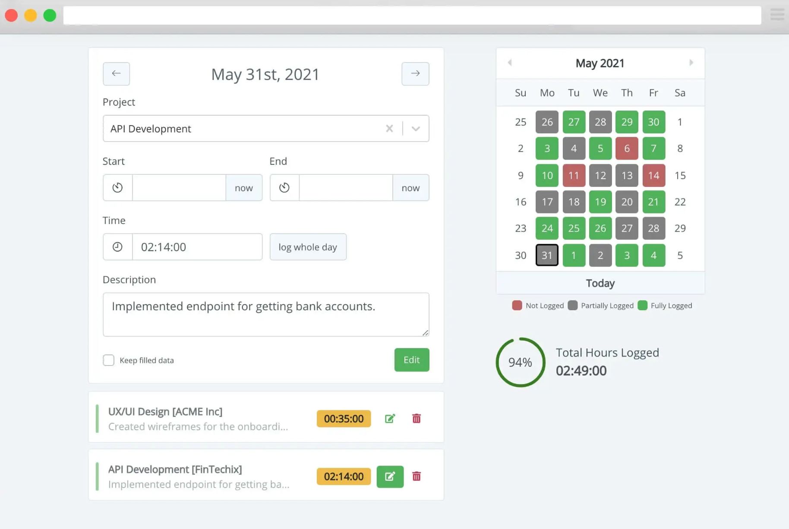Advance the calendar to June 2021
The image size is (789, 529).
[691, 63]
